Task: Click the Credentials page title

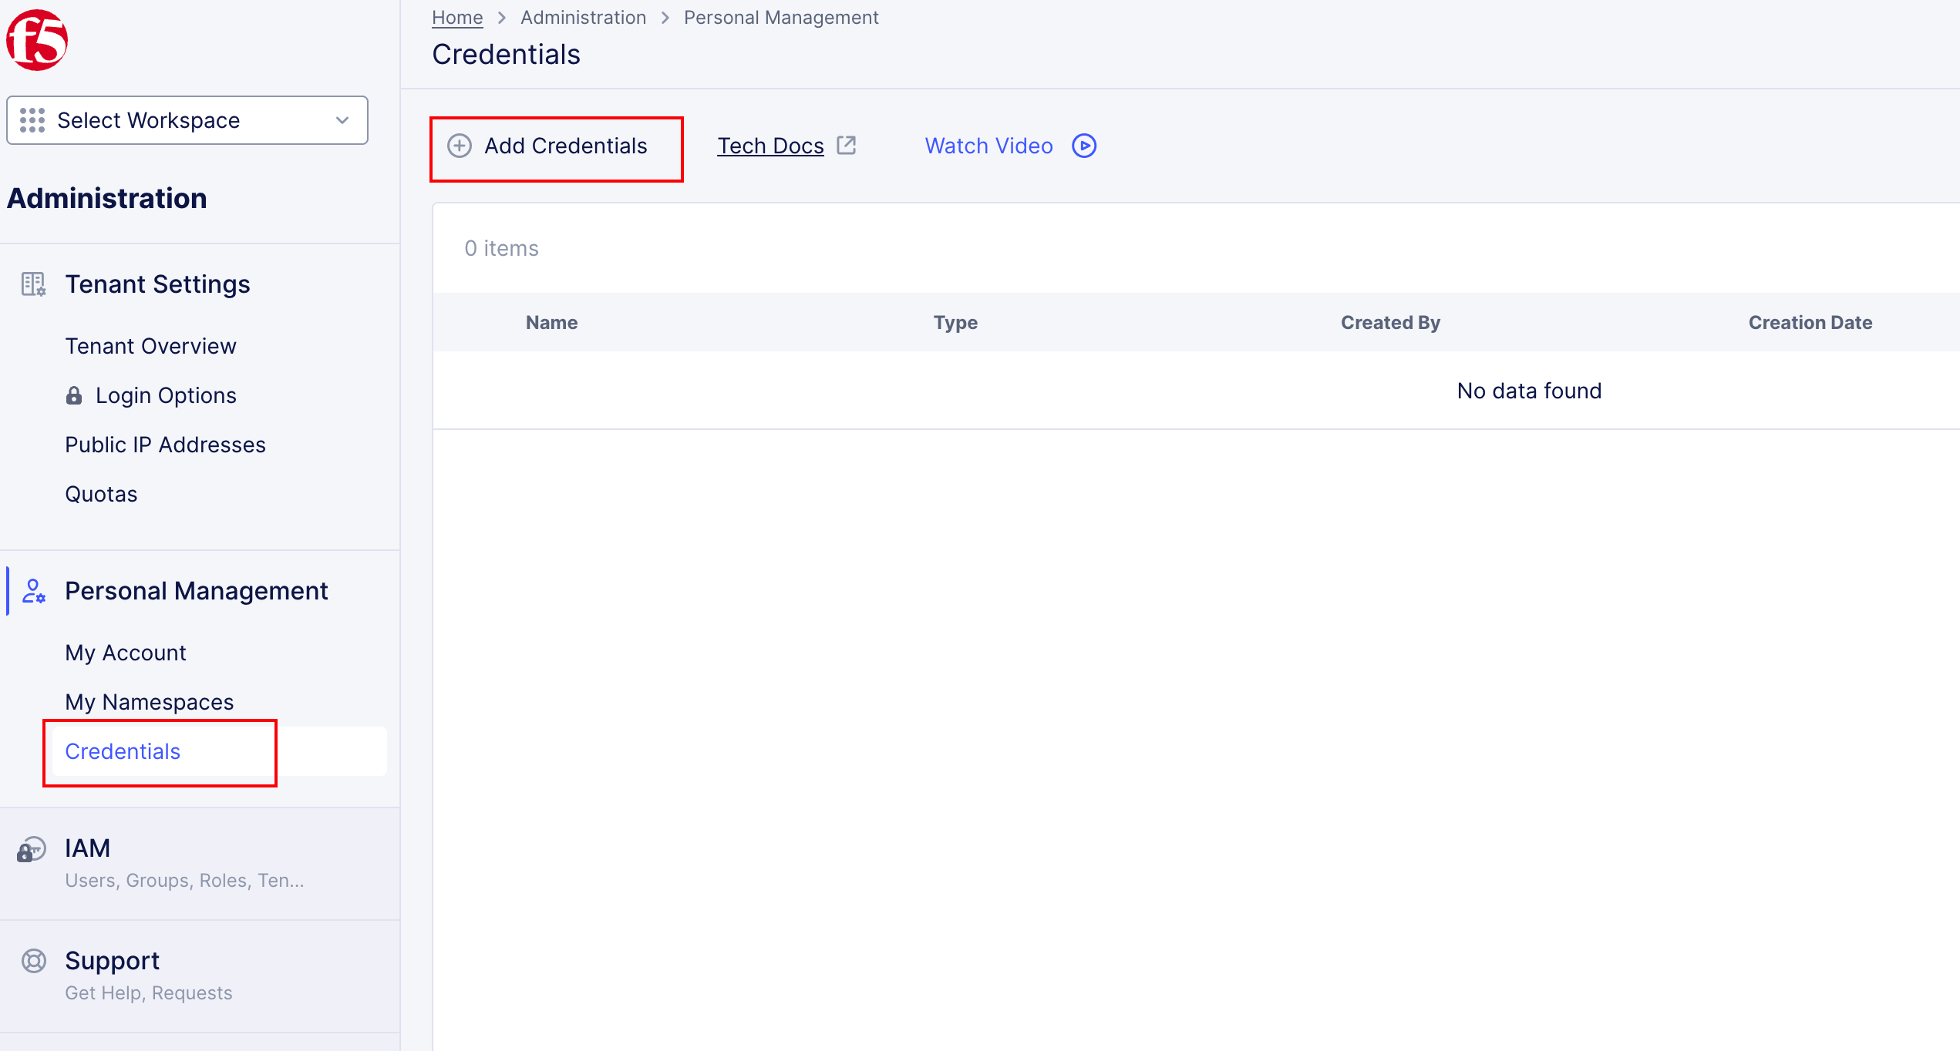Action: coord(506,54)
